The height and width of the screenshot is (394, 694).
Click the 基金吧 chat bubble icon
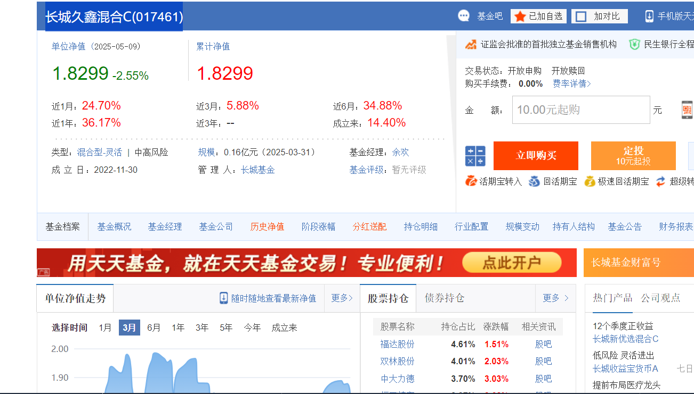coord(464,16)
